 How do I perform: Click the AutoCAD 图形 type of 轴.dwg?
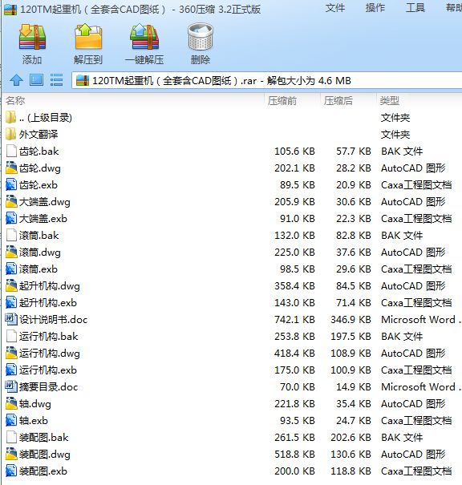pyautogui.click(x=413, y=404)
